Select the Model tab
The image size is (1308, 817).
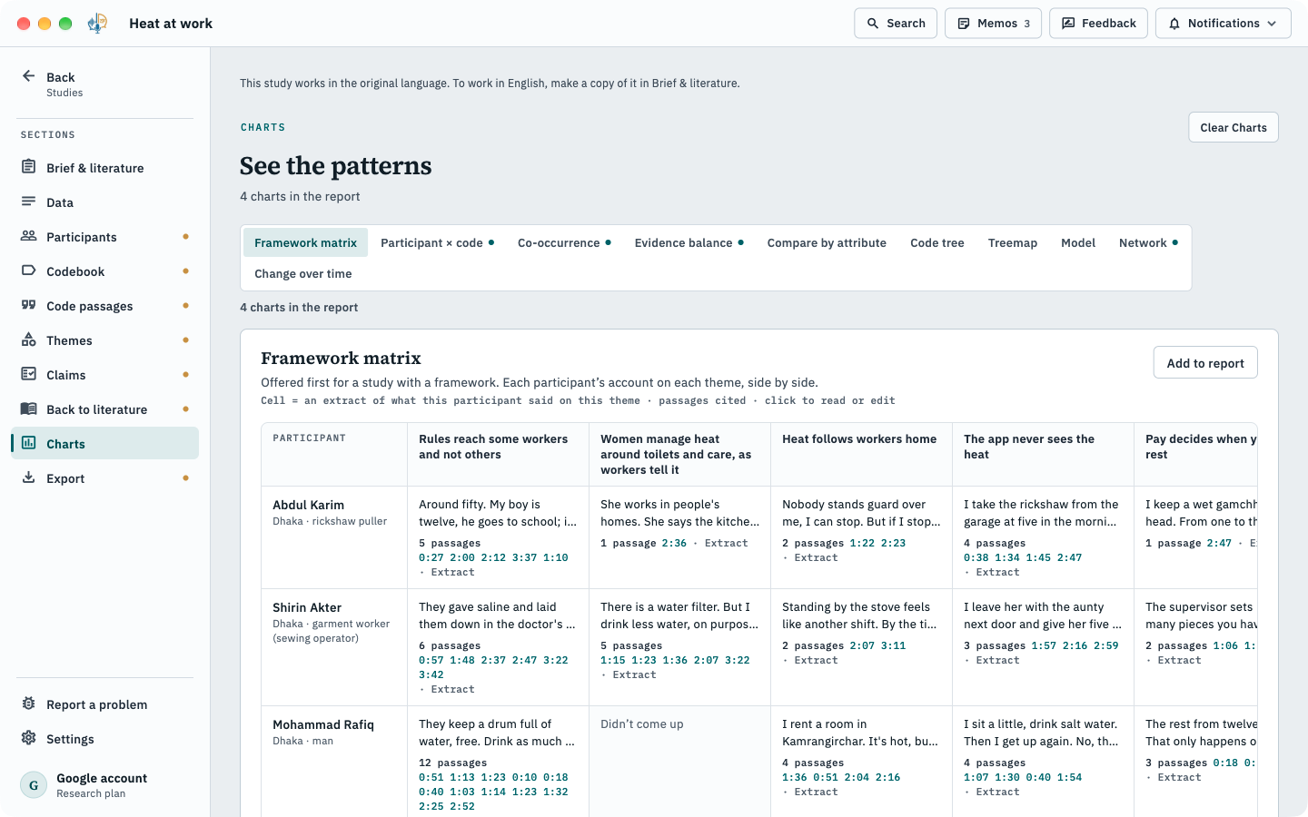pos(1078,242)
